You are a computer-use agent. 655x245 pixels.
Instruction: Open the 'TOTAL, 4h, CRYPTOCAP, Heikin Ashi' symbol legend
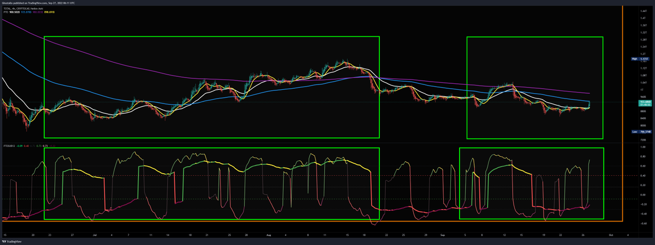point(23,9)
